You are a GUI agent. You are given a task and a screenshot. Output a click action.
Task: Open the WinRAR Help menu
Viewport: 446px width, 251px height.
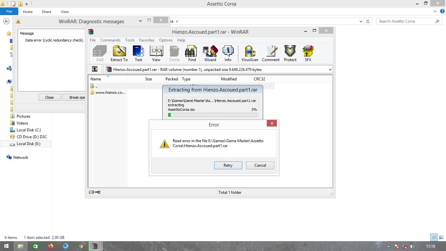tap(181, 40)
